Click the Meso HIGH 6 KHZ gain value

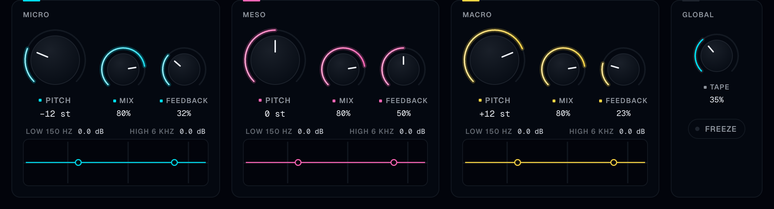pos(412,132)
